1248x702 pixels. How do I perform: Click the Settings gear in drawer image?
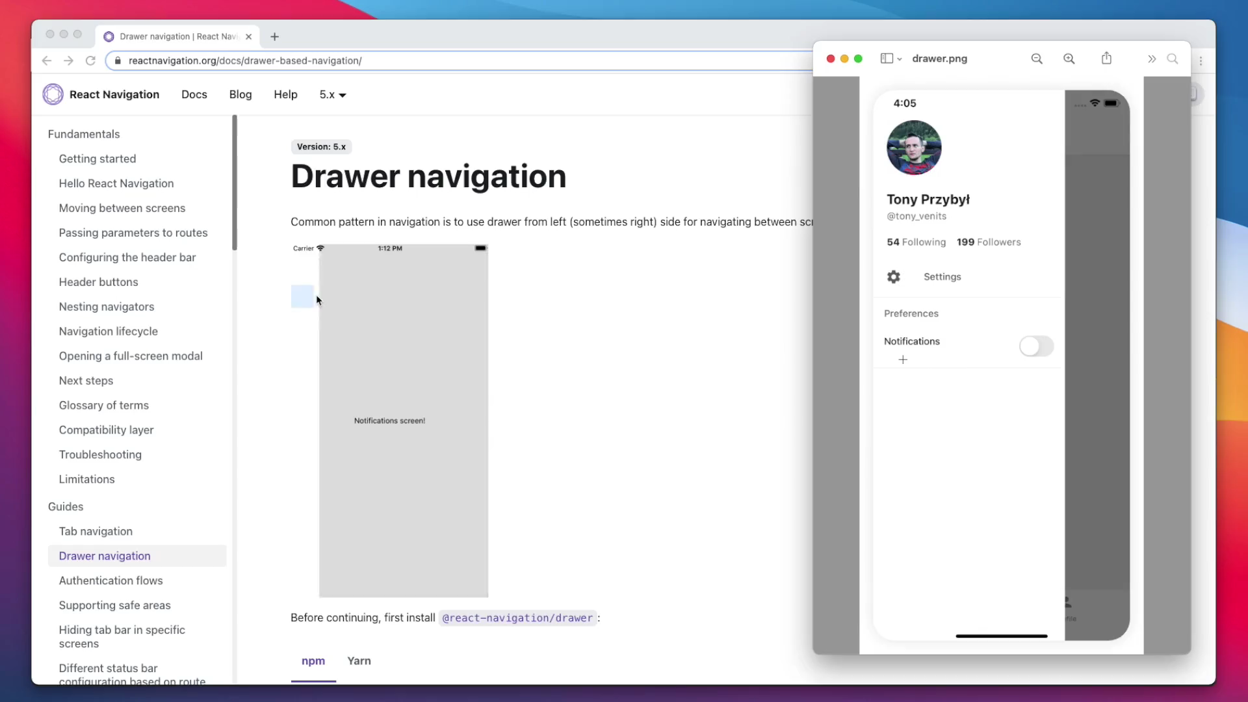tap(894, 277)
